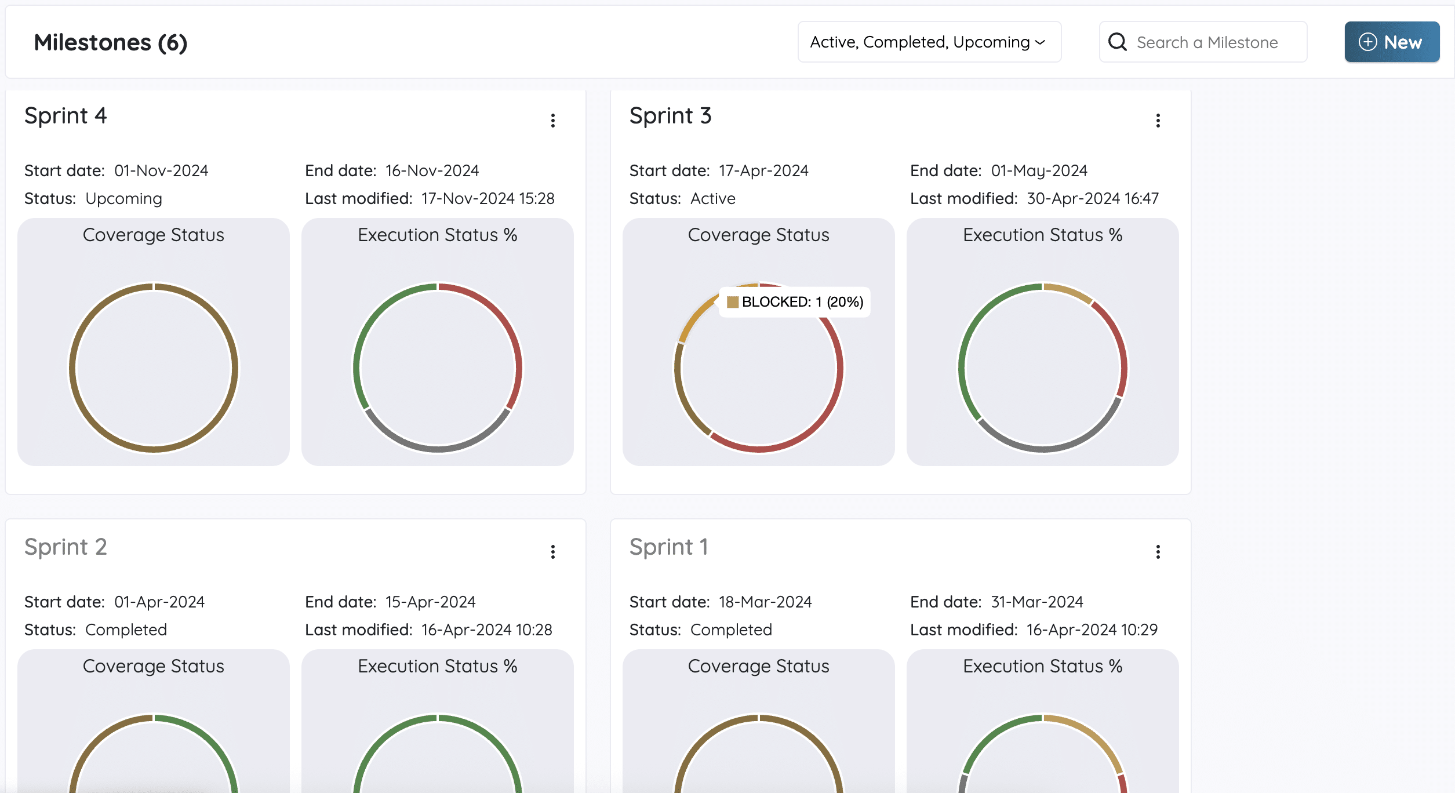Open the Sprint 2 milestone title
This screenshot has height=793, width=1455.
coord(66,547)
